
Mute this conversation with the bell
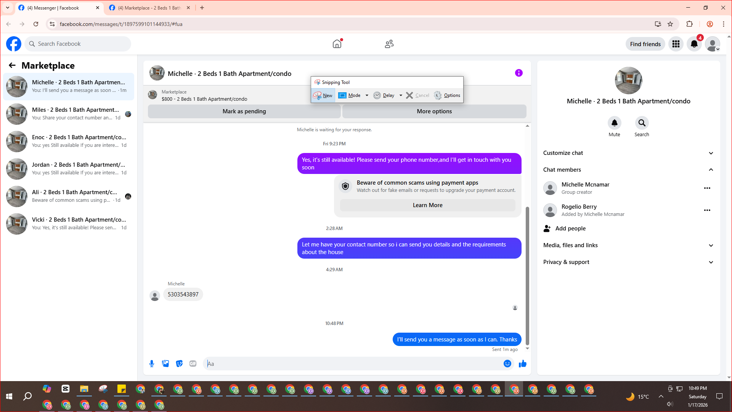coord(614,123)
